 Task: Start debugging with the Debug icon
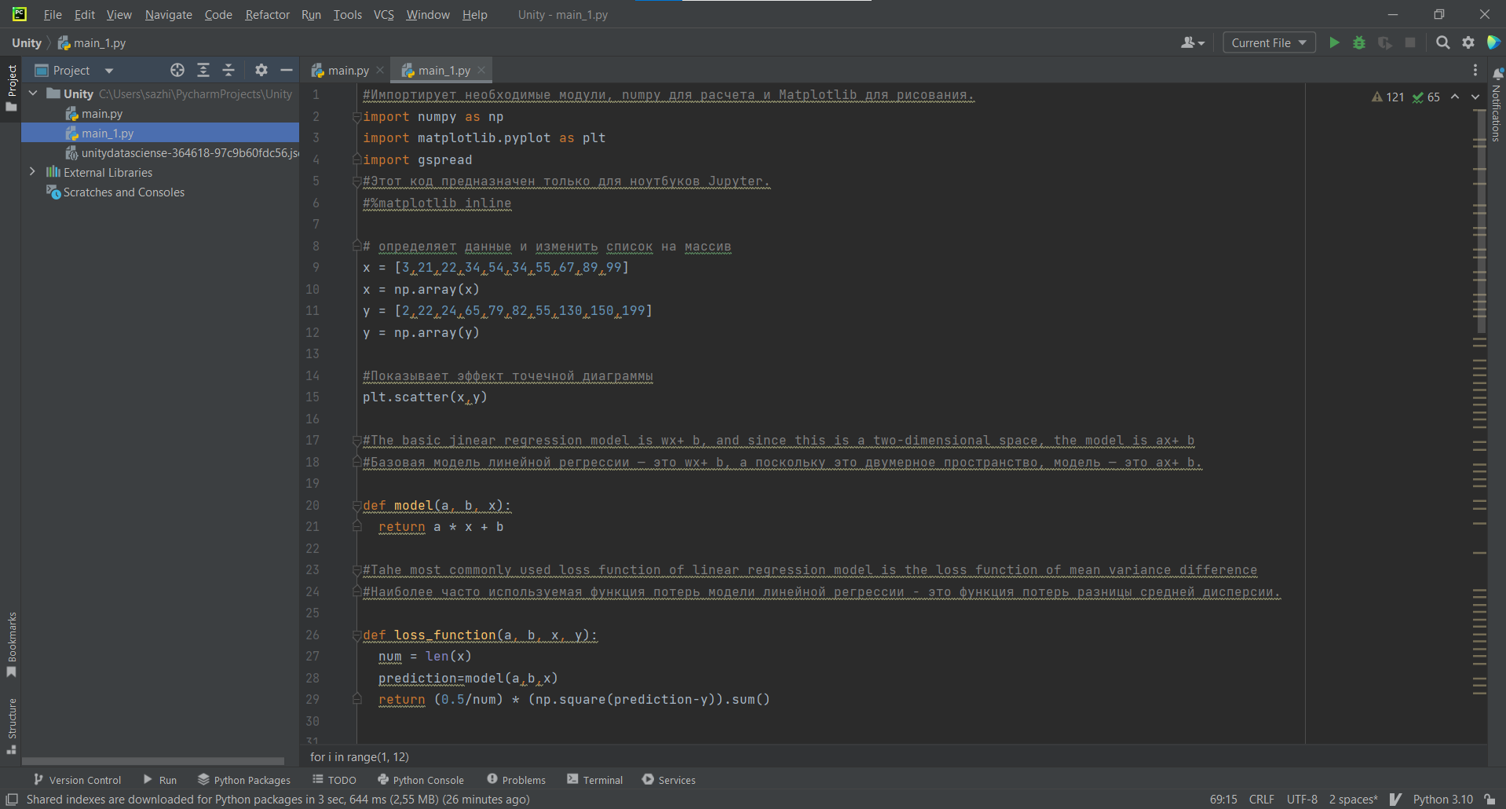tap(1359, 42)
